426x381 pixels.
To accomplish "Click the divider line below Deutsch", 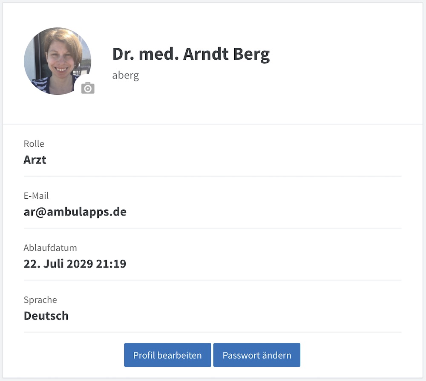I will 213,332.
